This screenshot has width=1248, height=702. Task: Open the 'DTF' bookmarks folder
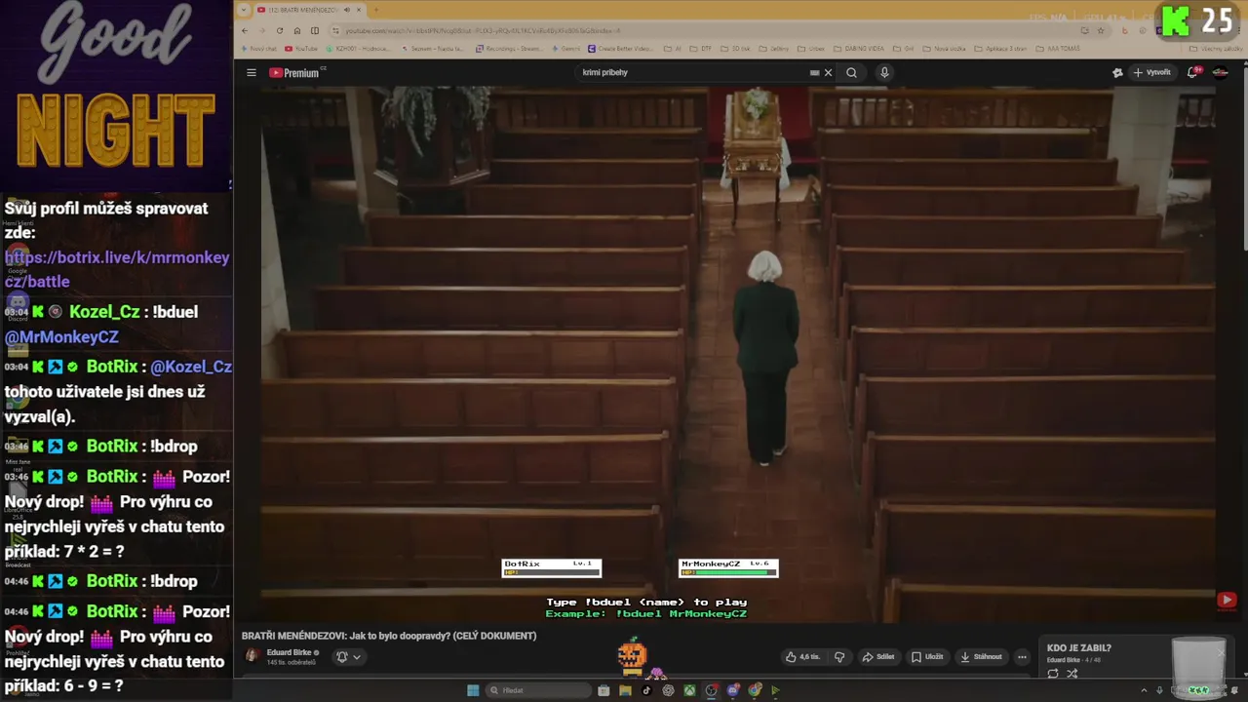[702, 48]
